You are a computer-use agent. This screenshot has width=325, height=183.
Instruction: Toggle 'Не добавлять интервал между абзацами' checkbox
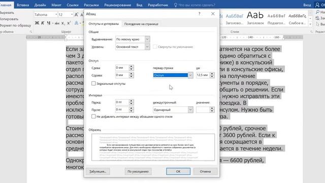coord(93,116)
